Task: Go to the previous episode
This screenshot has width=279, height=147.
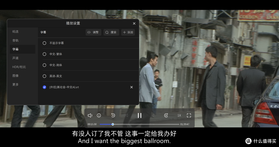Action: (x=127, y=115)
